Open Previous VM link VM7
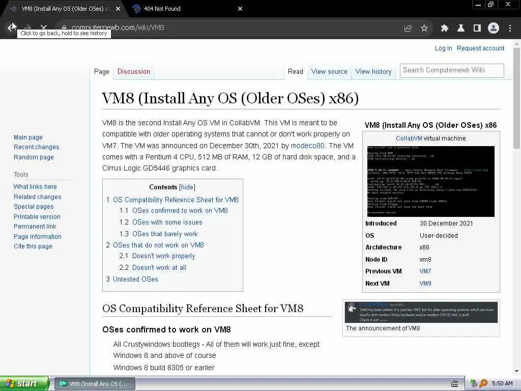This screenshot has height=391, width=521. click(x=425, y=271)
